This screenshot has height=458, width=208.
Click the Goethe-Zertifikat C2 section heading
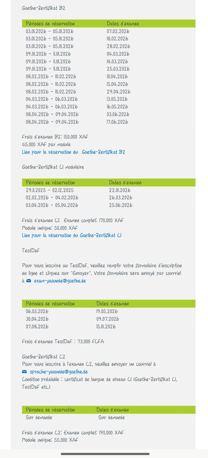point(44,357)
